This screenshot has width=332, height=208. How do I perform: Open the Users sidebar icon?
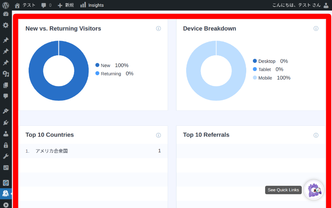click(x=5, y=134)
